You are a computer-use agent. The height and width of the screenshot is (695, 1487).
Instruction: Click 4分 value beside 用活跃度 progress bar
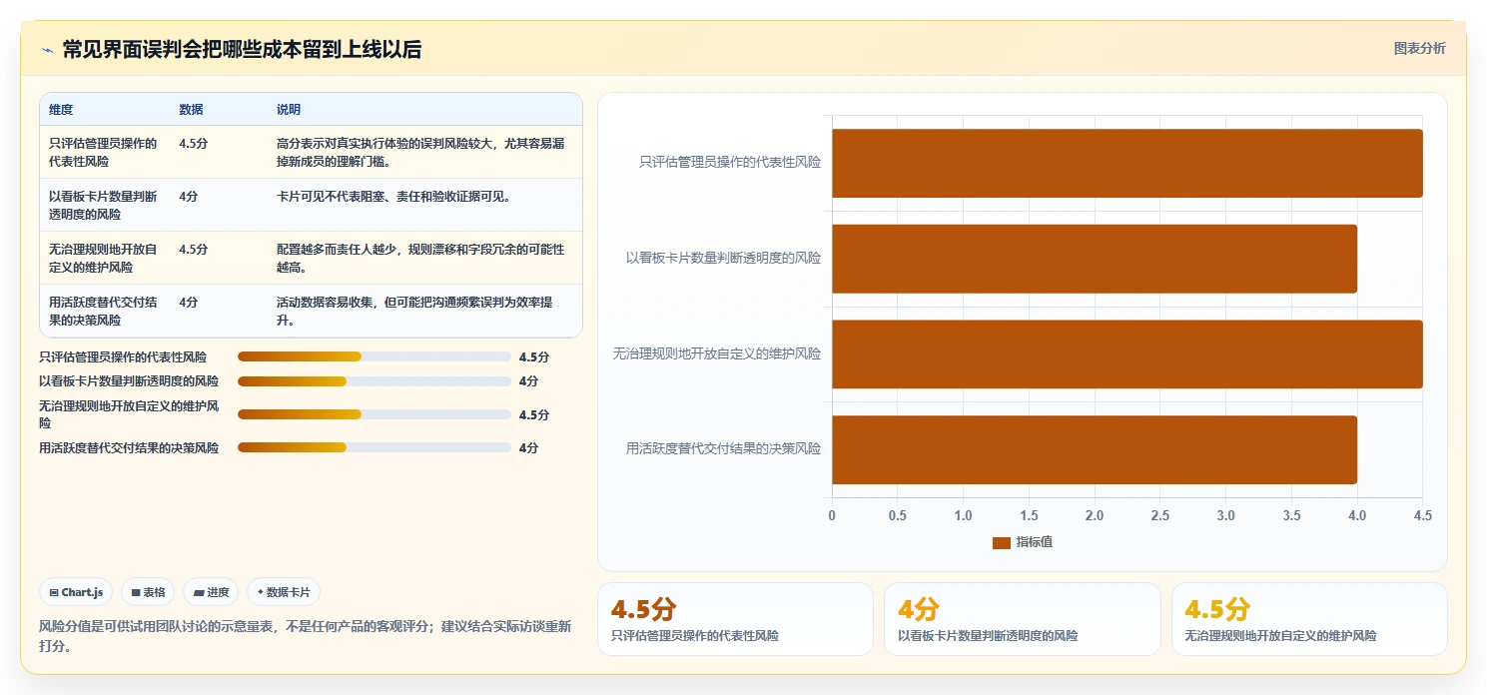[528, 447]
